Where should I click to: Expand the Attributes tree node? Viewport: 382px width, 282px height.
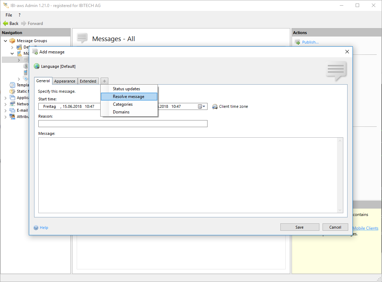6,117
